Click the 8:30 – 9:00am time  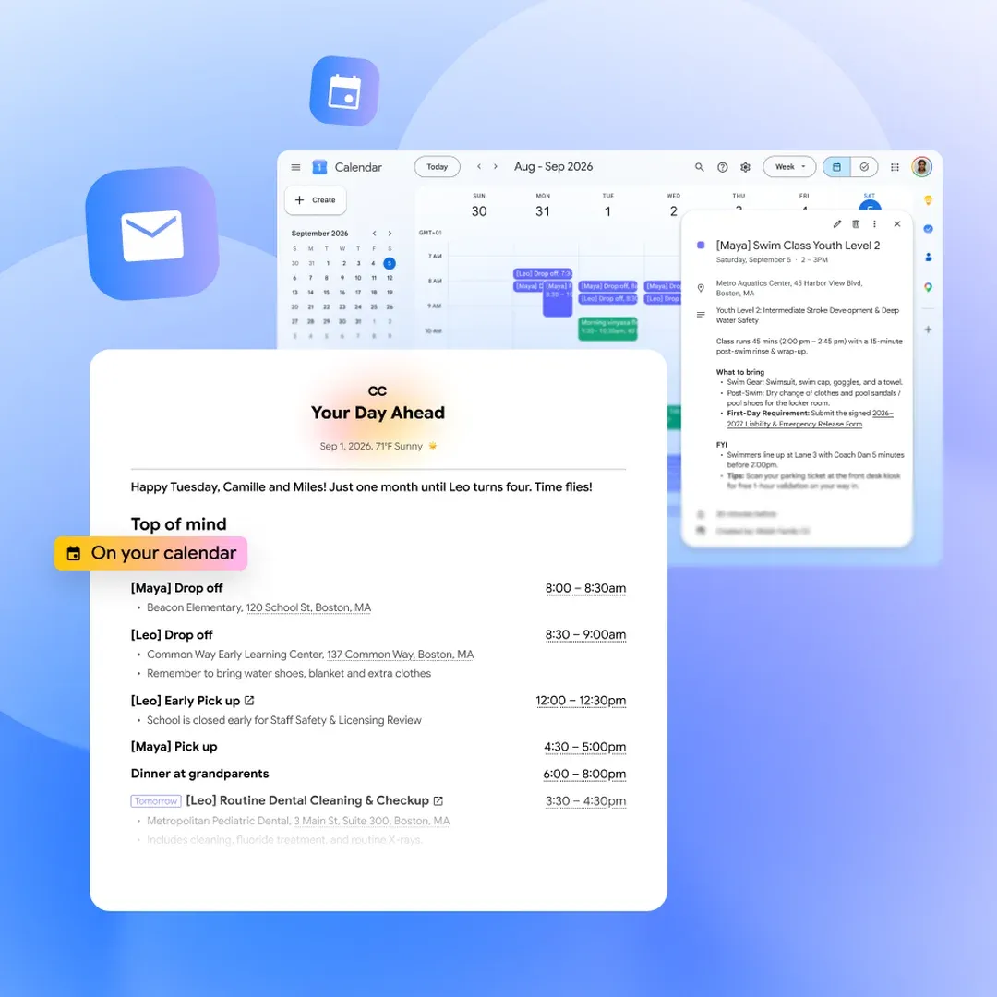pyautogui.click(x=585, y=634)
